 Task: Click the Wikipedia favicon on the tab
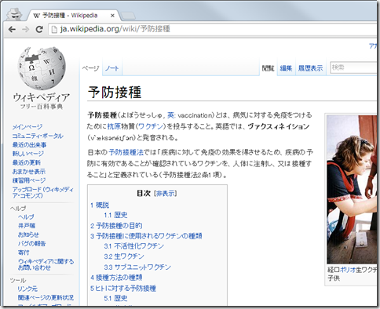(36, 16)
